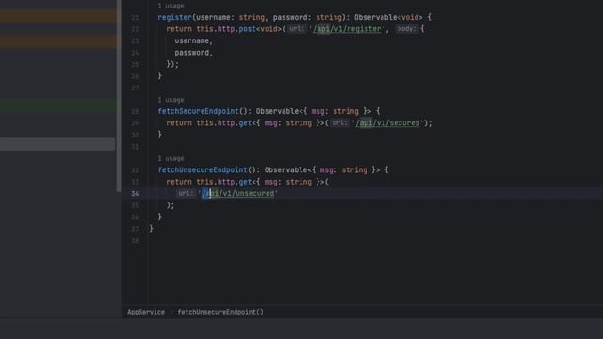Click the post method call in register
This screenshot has height=339, width=603.
(x=247, y=29)
